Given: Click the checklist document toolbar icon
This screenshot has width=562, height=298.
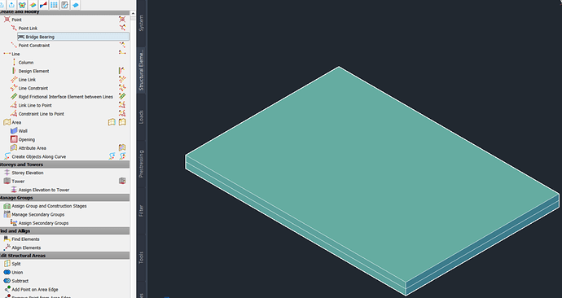Looking at the screenshot, I should click(64, 5).
